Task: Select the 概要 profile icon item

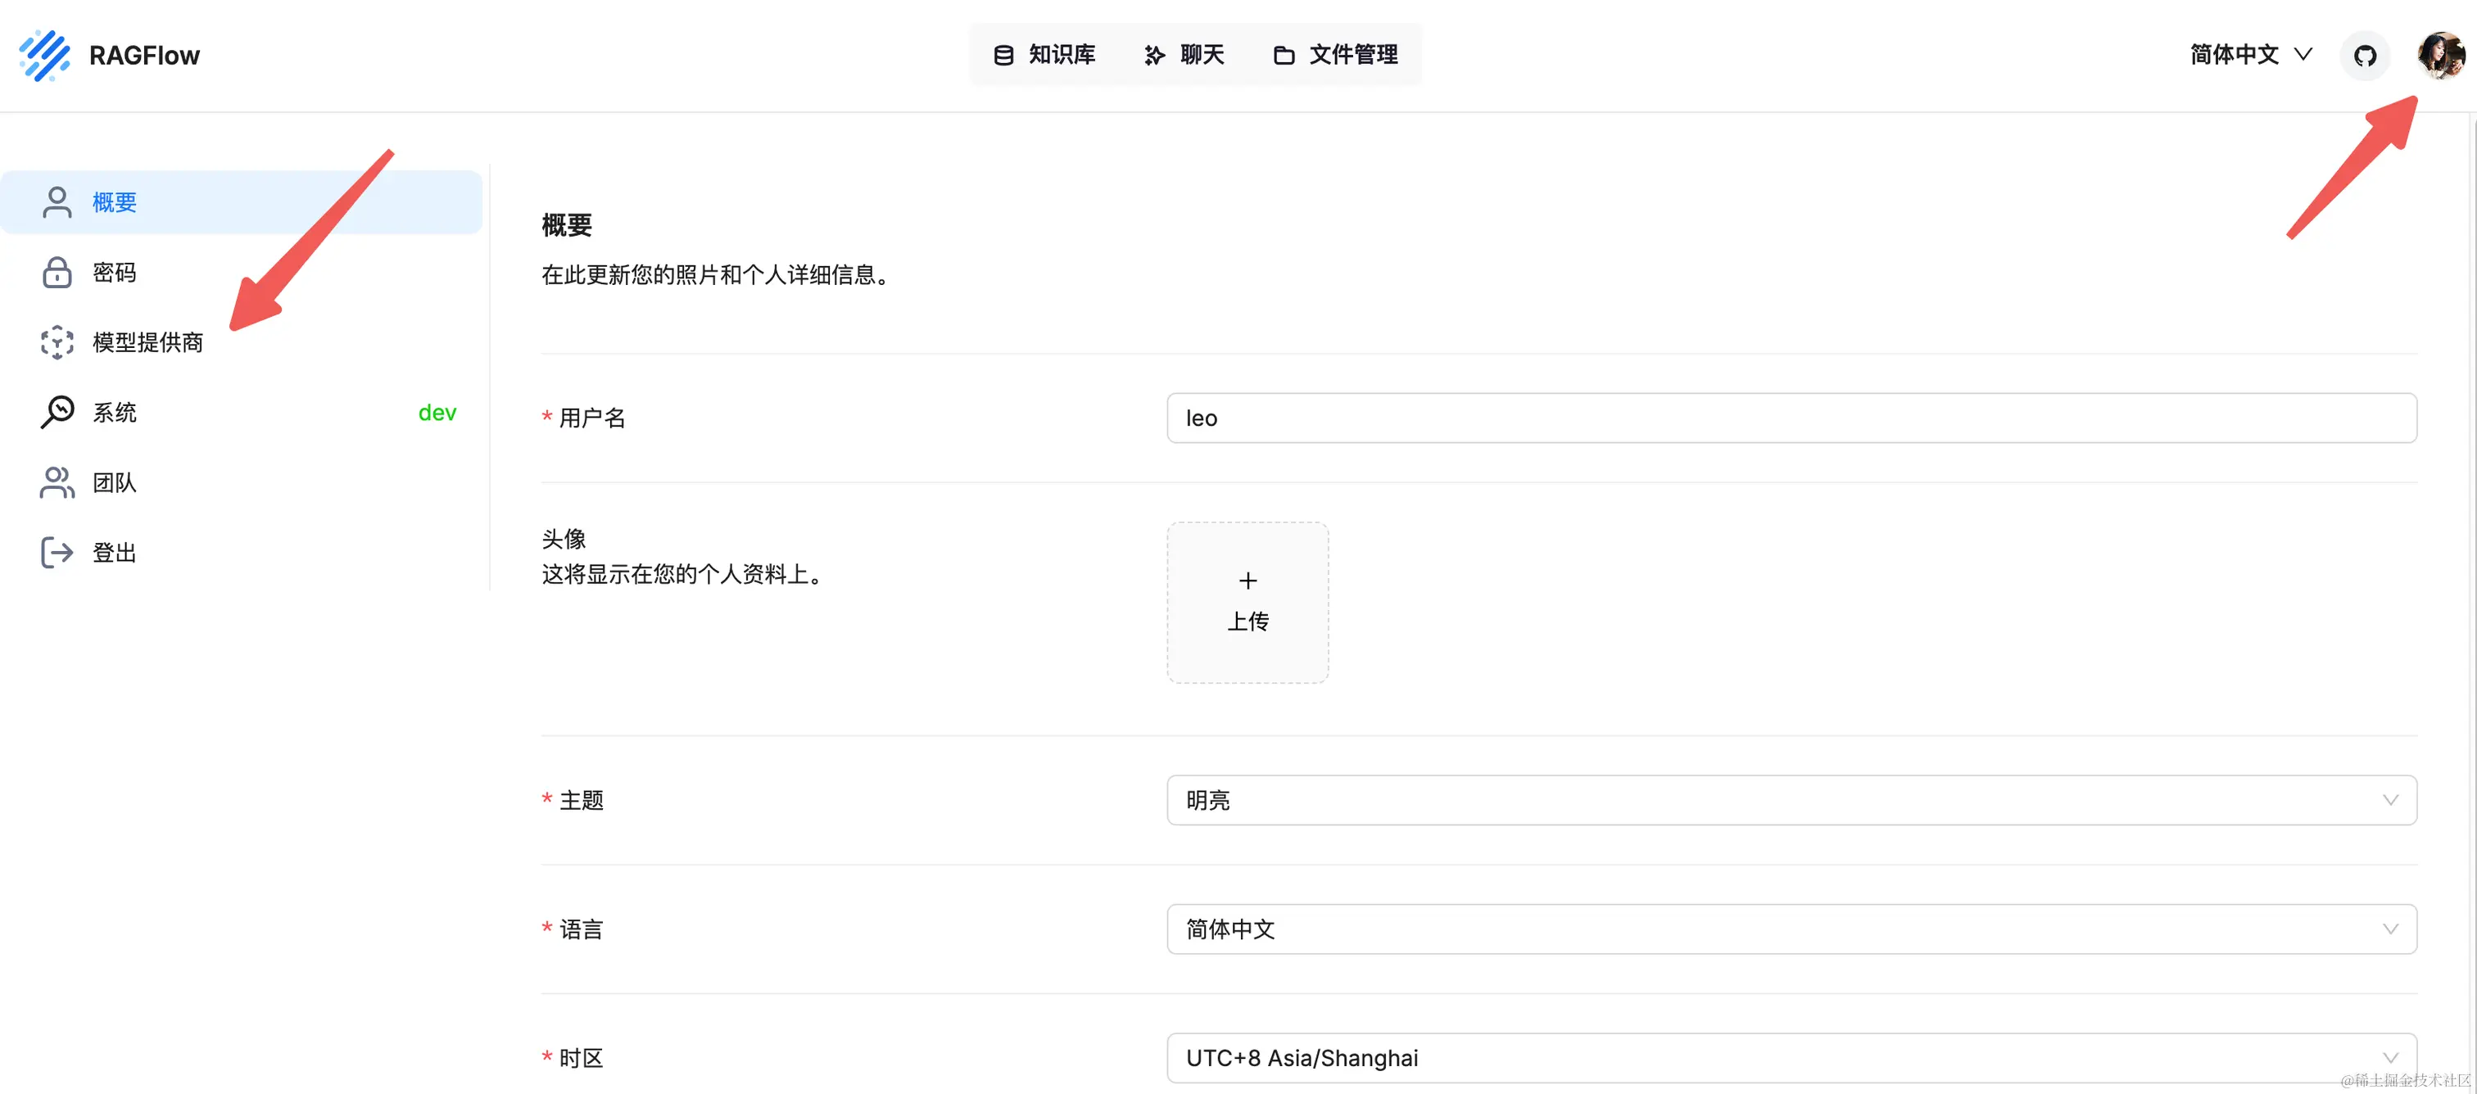Action: [57, 202]
